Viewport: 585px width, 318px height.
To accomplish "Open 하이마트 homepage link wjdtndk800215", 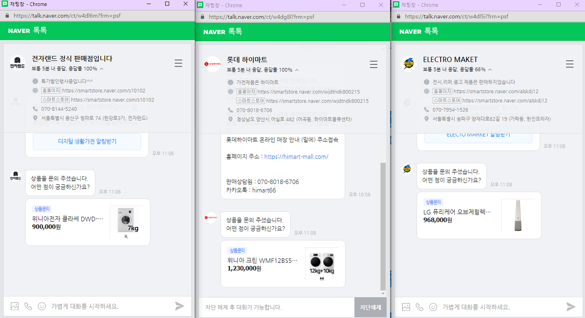I will click(308, 92).
